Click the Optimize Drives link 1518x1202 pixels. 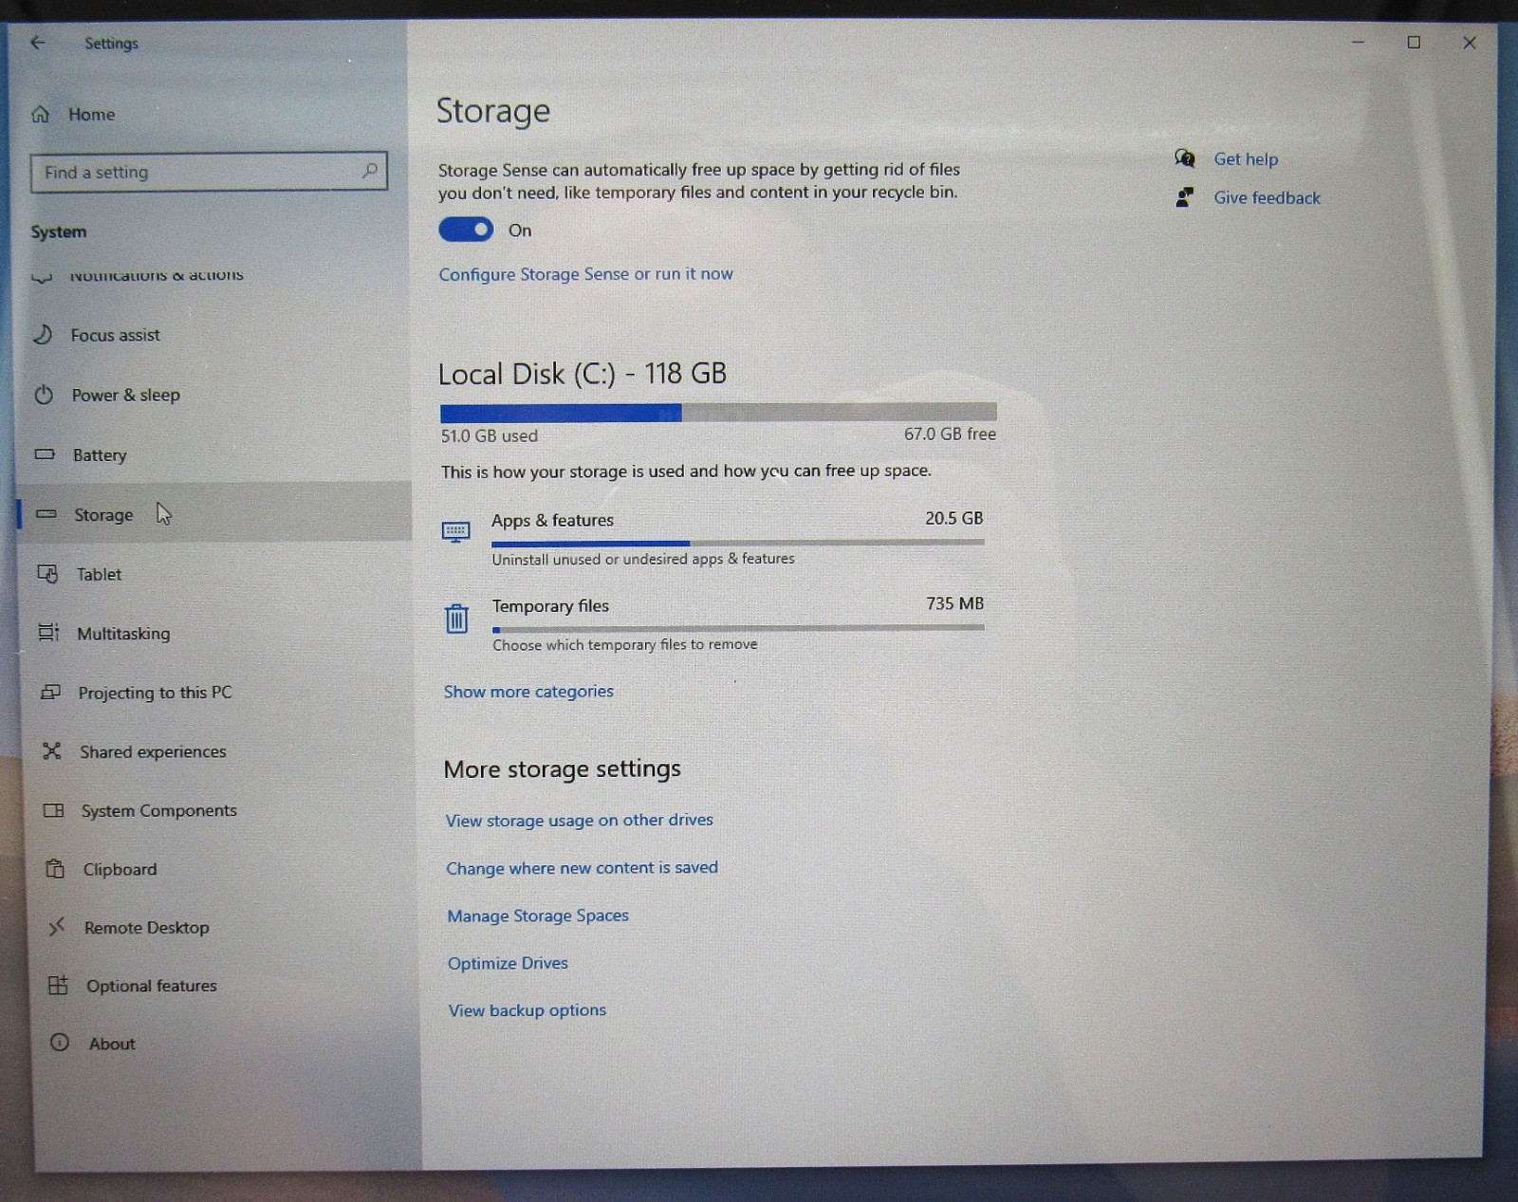point(508,963)
